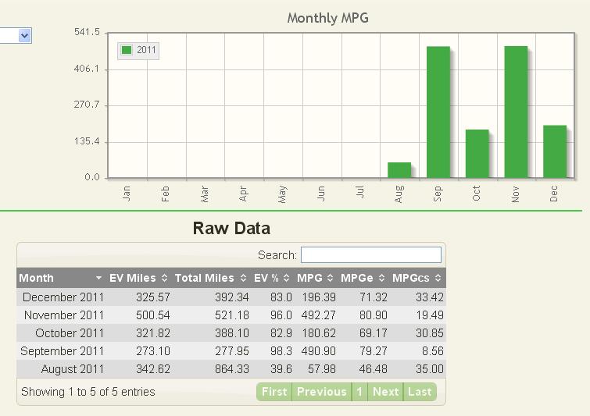Click the November bar in chart
590x416 pixels.
(516, 112)
